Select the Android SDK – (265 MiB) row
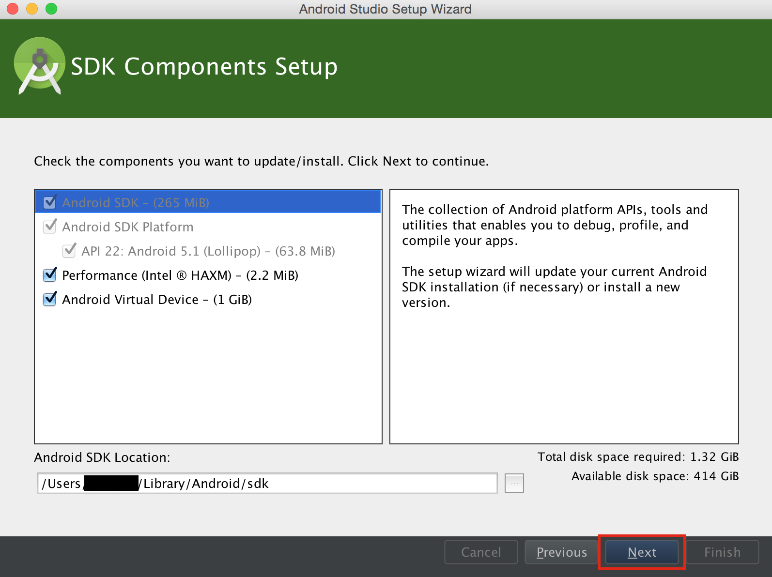The height and width of the screenshot is (577, 772). 208,202
